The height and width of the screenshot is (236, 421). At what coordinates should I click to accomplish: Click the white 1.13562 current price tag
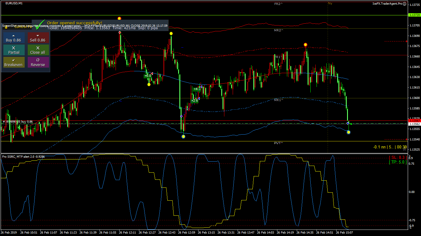click(x=414, y=124)
